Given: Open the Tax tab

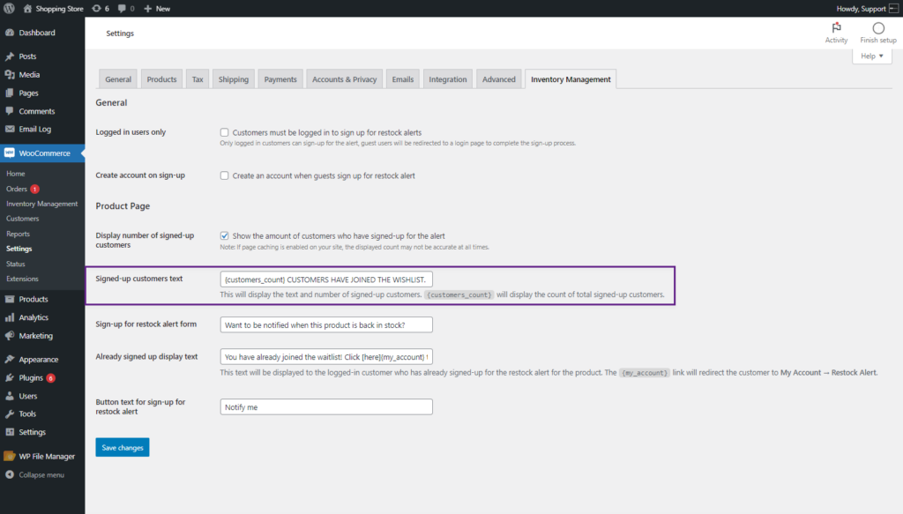Looking at the screenshot, I should point(198,79).
